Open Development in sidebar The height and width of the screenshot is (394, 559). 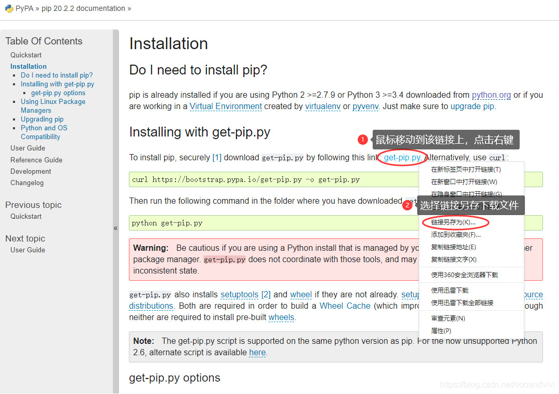coord(31,171)
